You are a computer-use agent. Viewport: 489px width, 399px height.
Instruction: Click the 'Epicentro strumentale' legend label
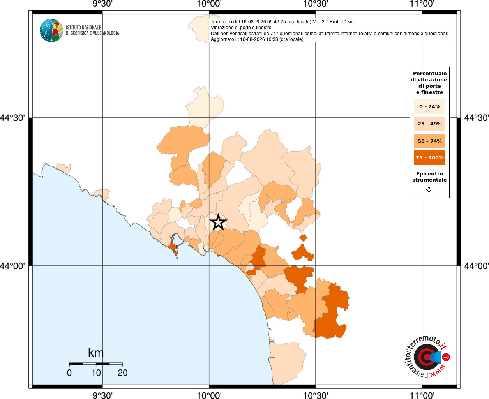[x=429, y=177]
